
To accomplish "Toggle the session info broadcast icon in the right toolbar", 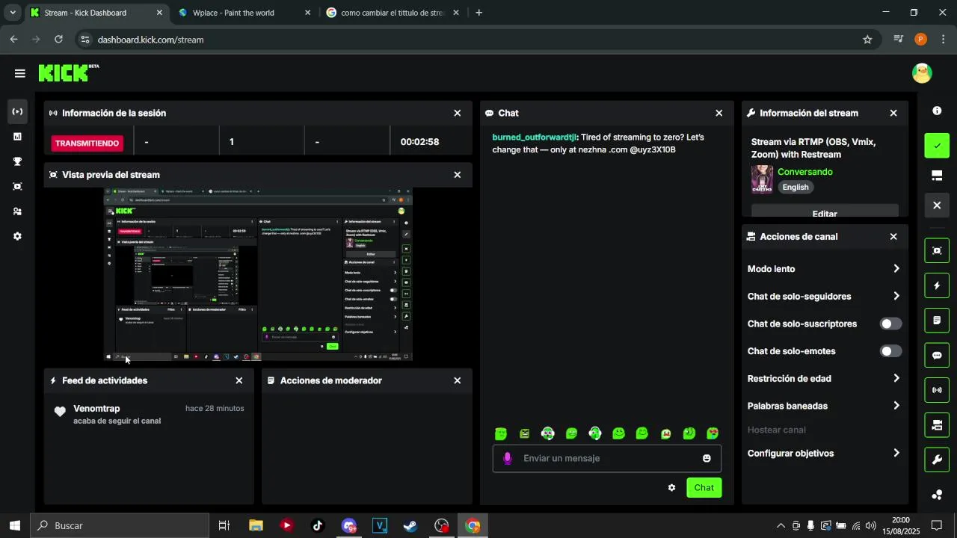I will coord(937,390).
